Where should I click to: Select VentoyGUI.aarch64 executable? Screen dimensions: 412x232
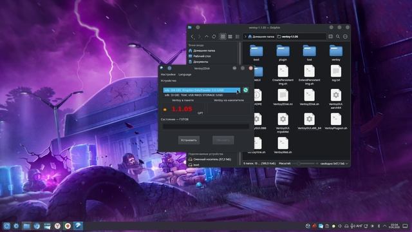click(336, 99)
